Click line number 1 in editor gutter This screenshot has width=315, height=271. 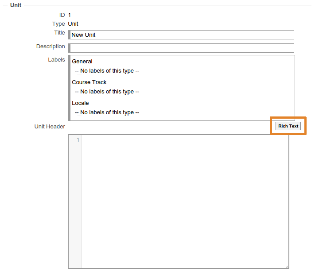78,140
